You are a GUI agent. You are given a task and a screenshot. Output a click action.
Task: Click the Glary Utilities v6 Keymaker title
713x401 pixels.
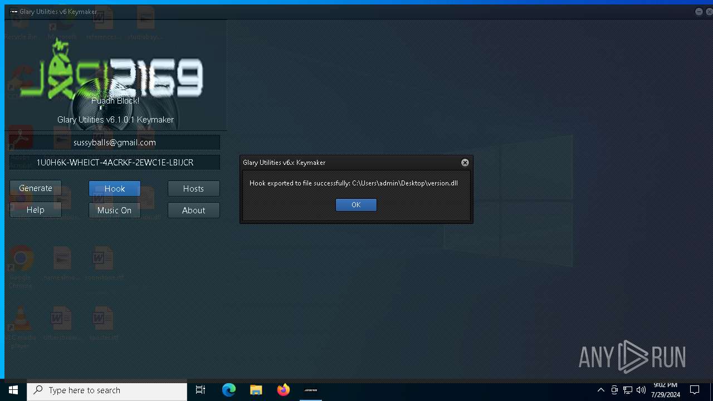click(x=58, y=12)
